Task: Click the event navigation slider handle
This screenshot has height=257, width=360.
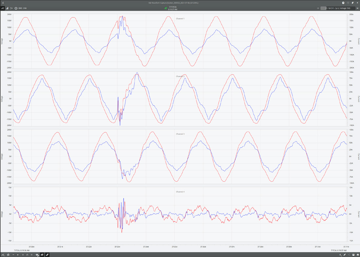Action: pos(323,8)
